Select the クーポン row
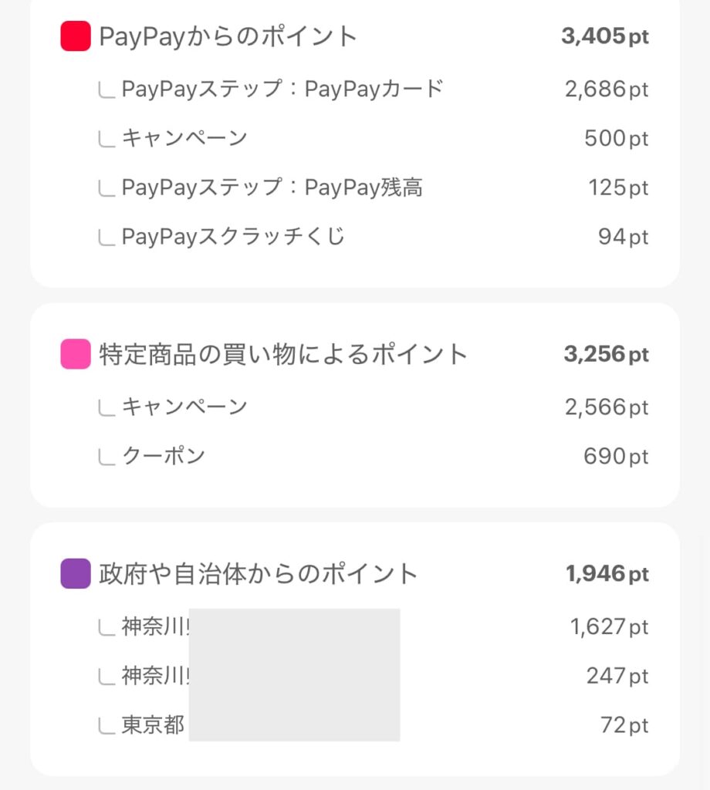This screenshot has width=710, height=790. [x=164, y=456]
